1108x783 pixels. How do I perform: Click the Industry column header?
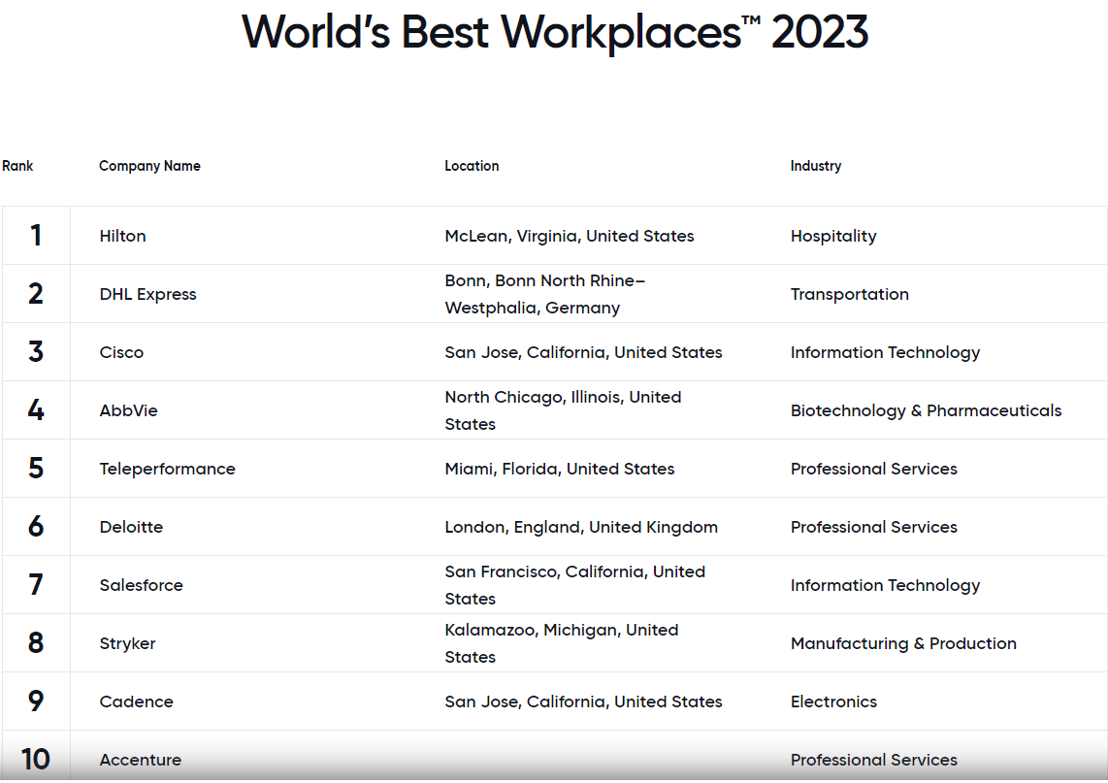pos(816,166)
